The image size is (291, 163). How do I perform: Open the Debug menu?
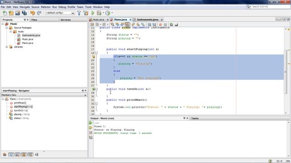point(62,7)
